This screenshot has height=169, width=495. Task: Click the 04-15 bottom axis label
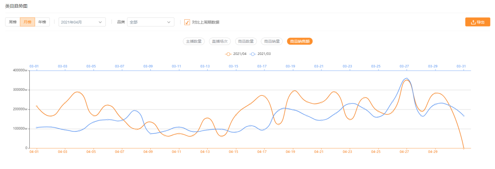pyautogui.click(x=233, y=152)
